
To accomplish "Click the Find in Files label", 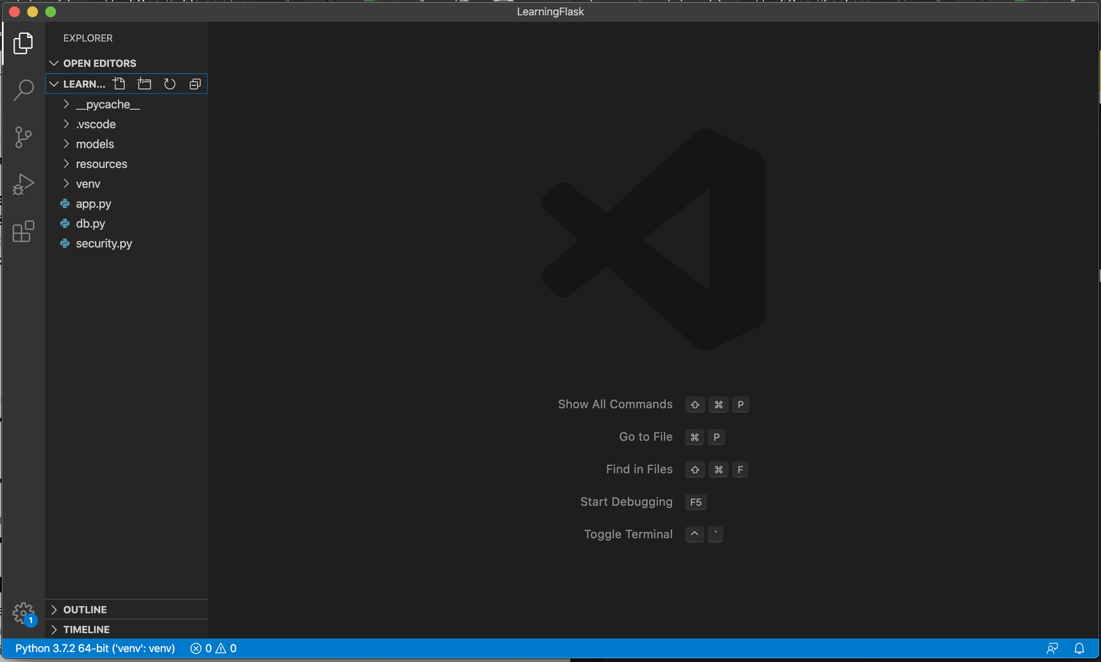I will click(x=639, y=470).
